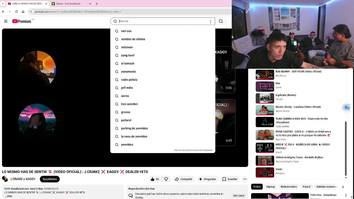Click the address bar URL
This screenshot has width=354, height=199.
(x=78, y=12)
